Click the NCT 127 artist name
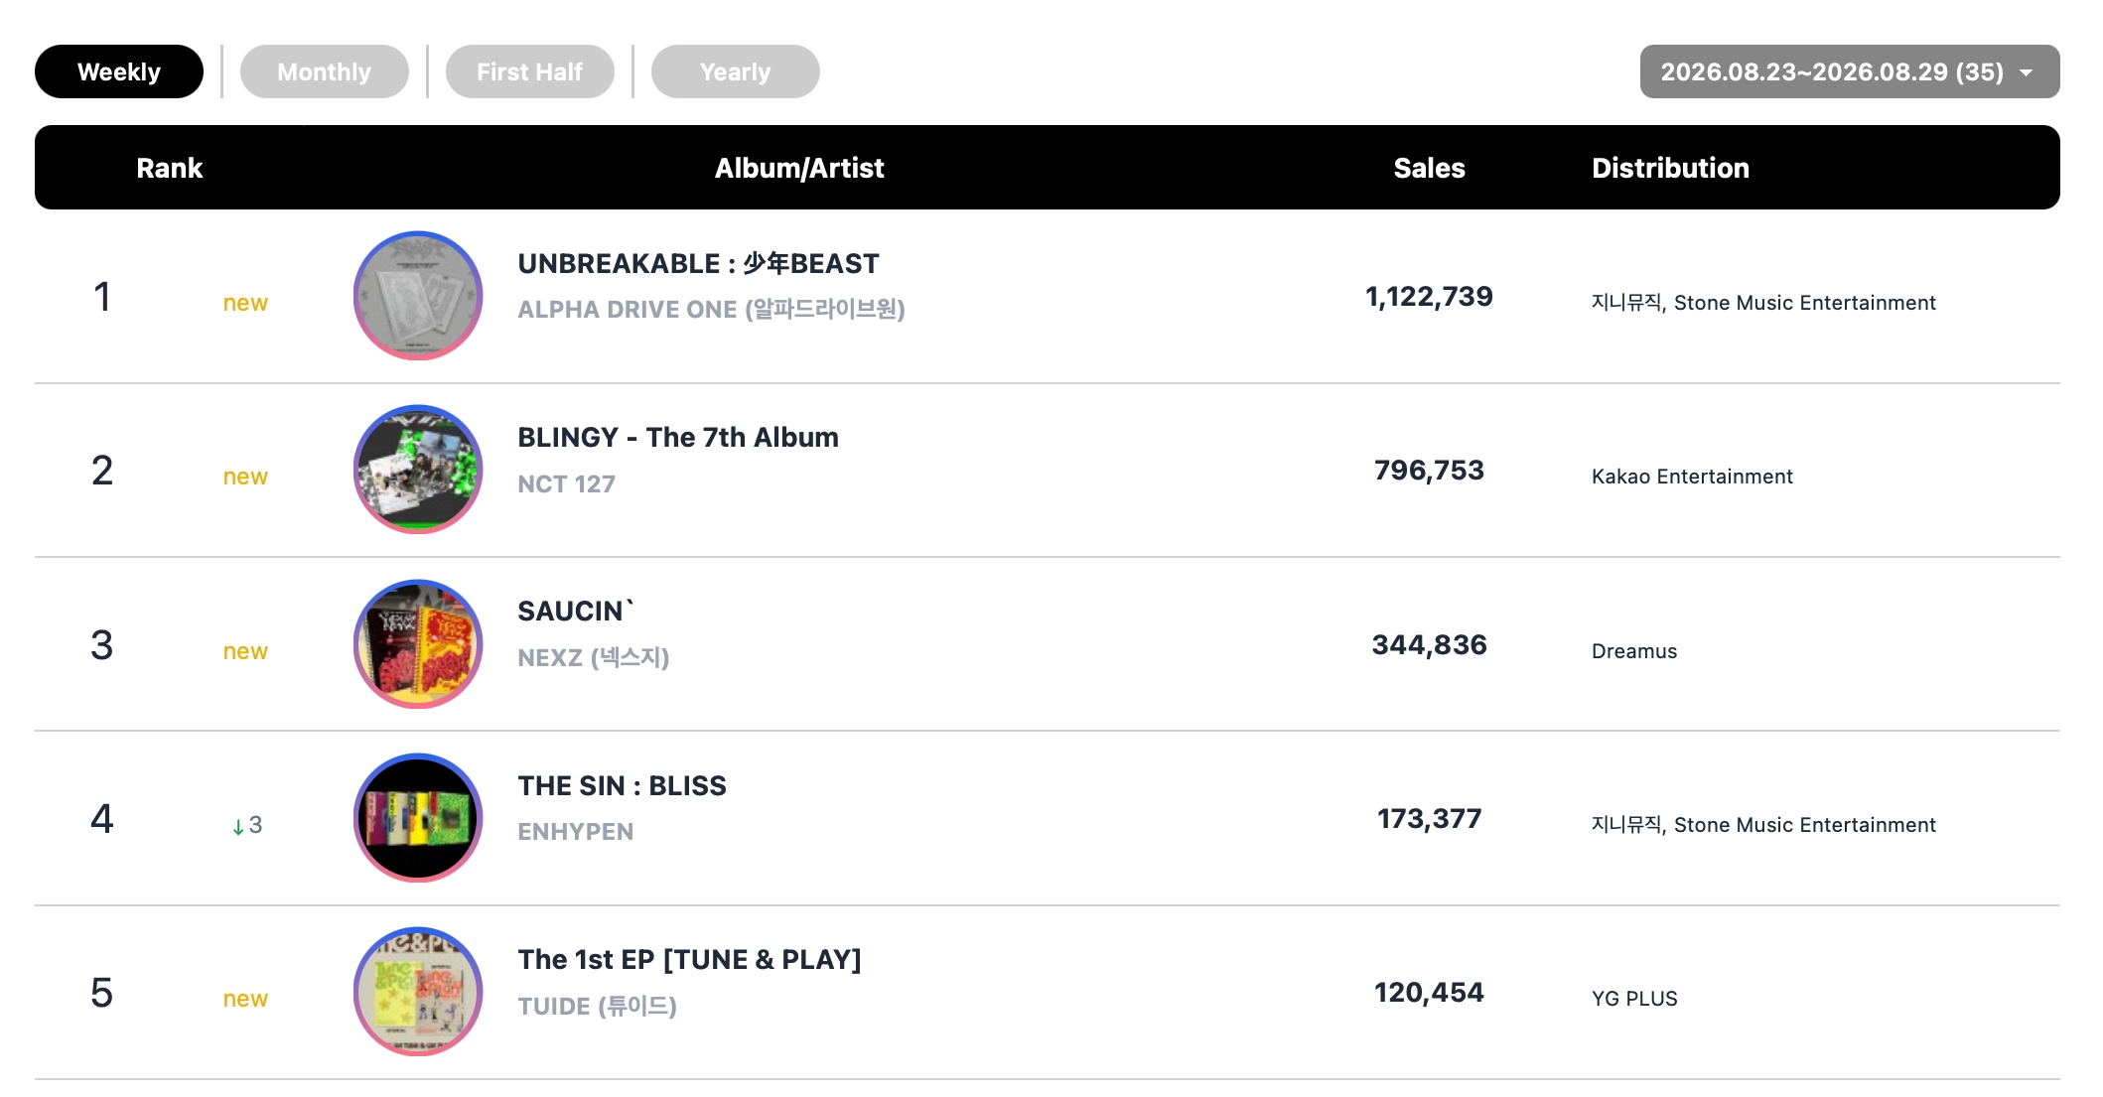The height and width of the screenshot is (1097, 2103). coord(566,483)
